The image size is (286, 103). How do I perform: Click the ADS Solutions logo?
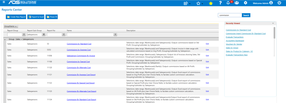23,2
